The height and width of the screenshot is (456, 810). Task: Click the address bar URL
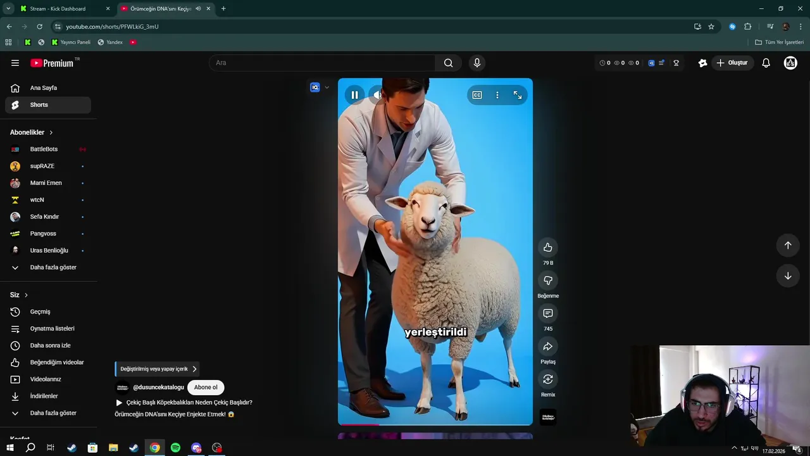coord(112,27)
